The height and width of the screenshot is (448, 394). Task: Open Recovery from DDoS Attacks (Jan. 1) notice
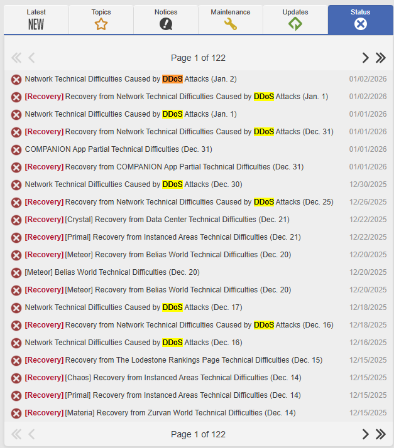point(177,97)
